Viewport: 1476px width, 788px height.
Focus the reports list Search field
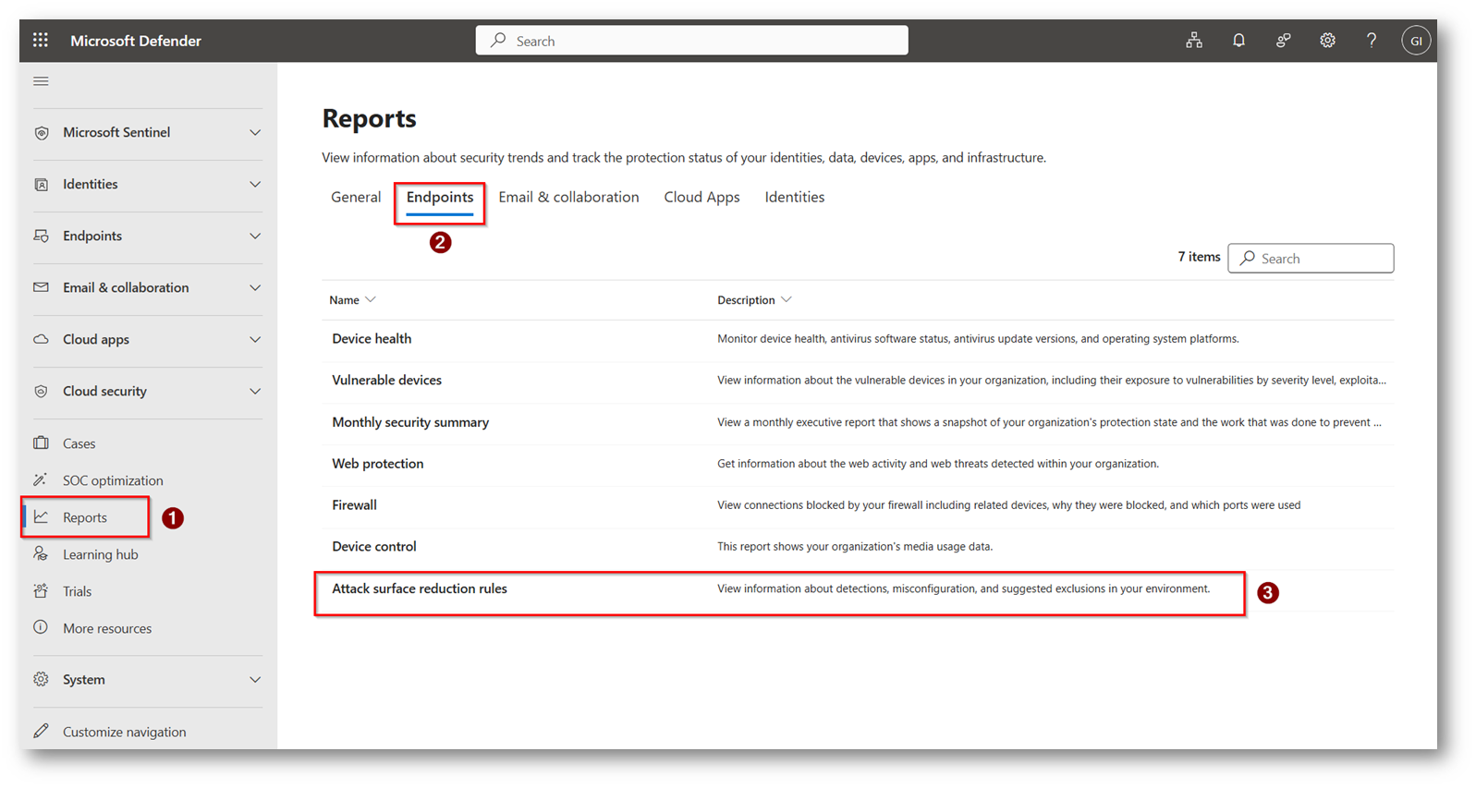1311,259
